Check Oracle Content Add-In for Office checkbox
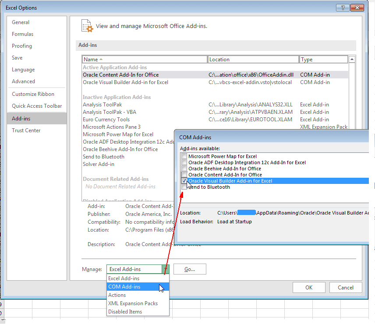Viewport: 375px width, 324px height. (x=184, y=175)
